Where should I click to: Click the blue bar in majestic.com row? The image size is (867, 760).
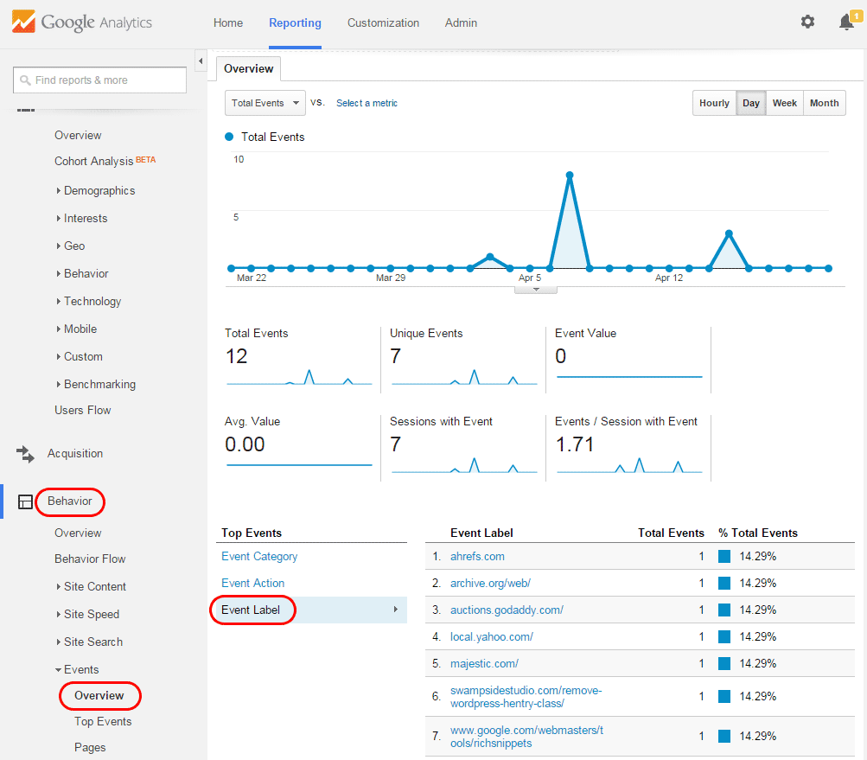724,663
